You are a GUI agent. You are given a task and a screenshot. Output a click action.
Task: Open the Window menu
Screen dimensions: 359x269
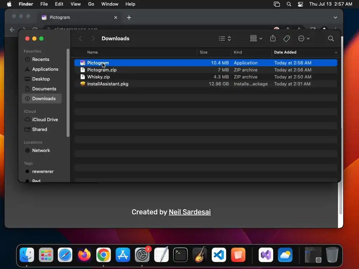pos(110,4)
